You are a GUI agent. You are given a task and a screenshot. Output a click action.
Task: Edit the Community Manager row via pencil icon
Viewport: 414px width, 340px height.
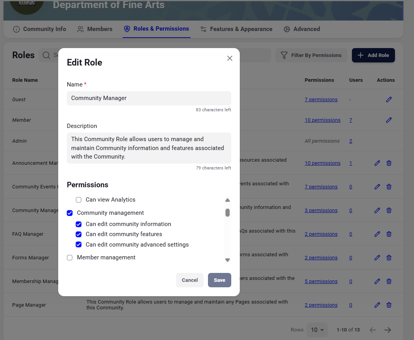tap(377, 210)
